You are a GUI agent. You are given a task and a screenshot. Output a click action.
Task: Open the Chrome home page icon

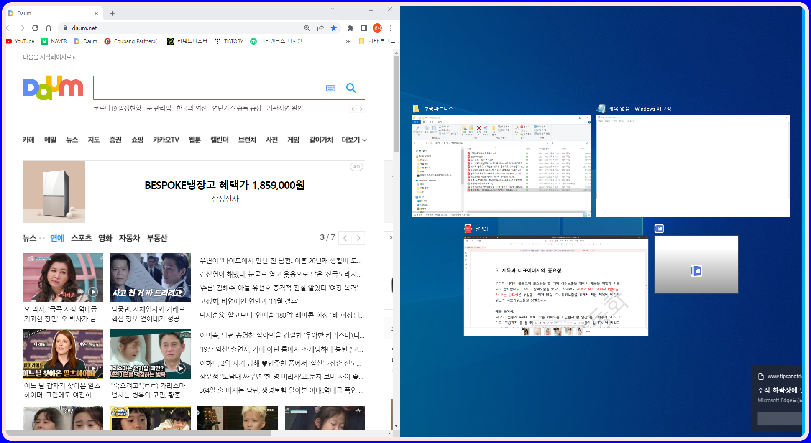click(49, 28)
